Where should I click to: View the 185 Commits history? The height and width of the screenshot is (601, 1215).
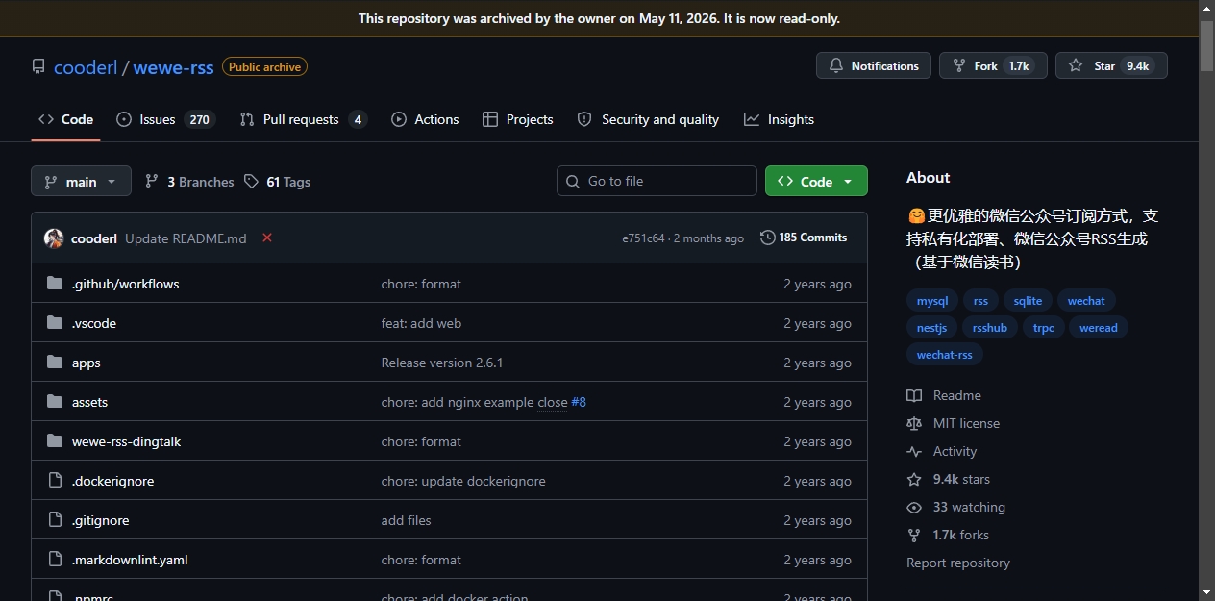804,238
